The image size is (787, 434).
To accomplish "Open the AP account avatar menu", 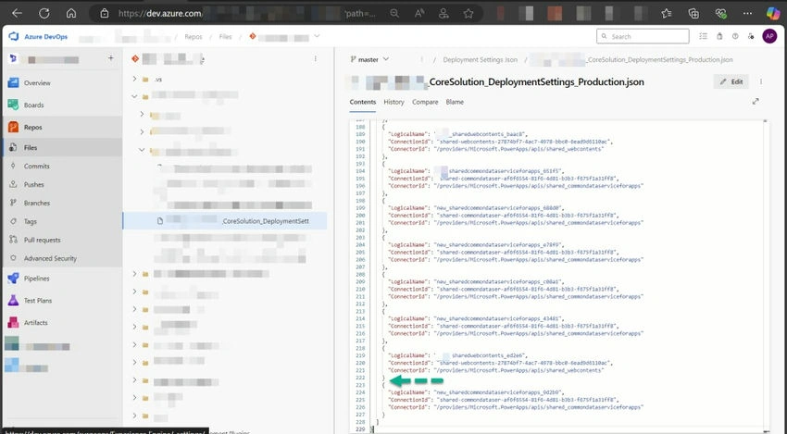I will pos(769,36).
